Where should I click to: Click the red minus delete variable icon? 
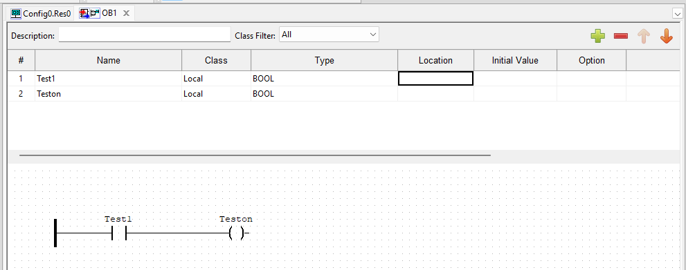(x=621, y=36)
